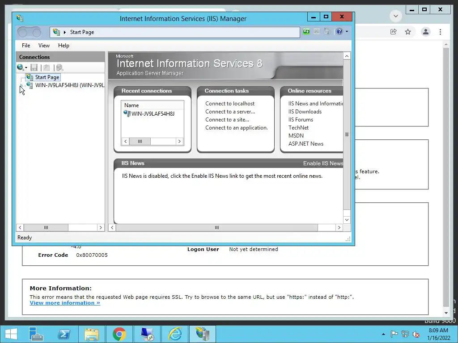Click the Create New Connection globe icon
The width and height of the screenshot is (458, 343).
tap(20, 68)
